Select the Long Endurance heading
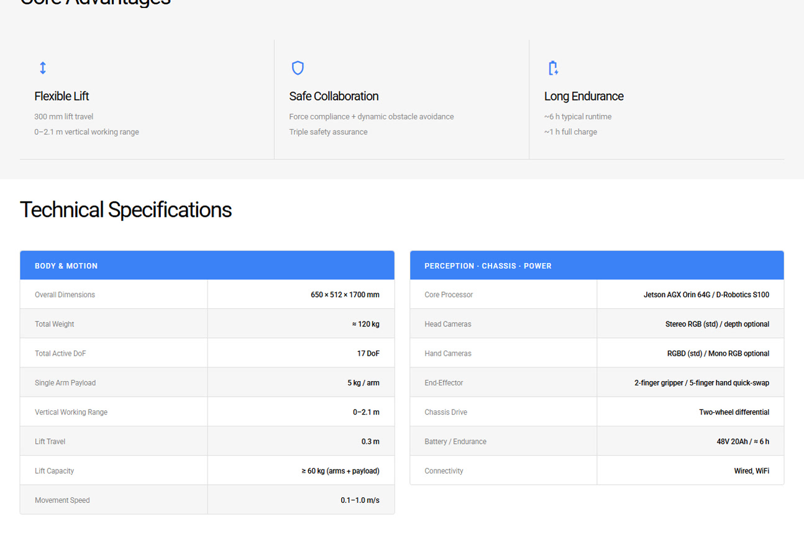Image resolution: width=804 pixels, height=534 pixels. point(584,96)
